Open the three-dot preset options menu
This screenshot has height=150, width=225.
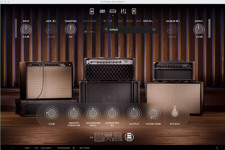pyautogui.click(x=157, y=21)
